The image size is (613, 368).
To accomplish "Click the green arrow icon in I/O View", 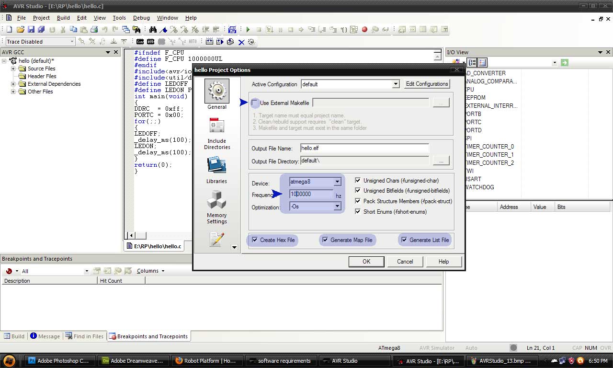I will (565, 63).
